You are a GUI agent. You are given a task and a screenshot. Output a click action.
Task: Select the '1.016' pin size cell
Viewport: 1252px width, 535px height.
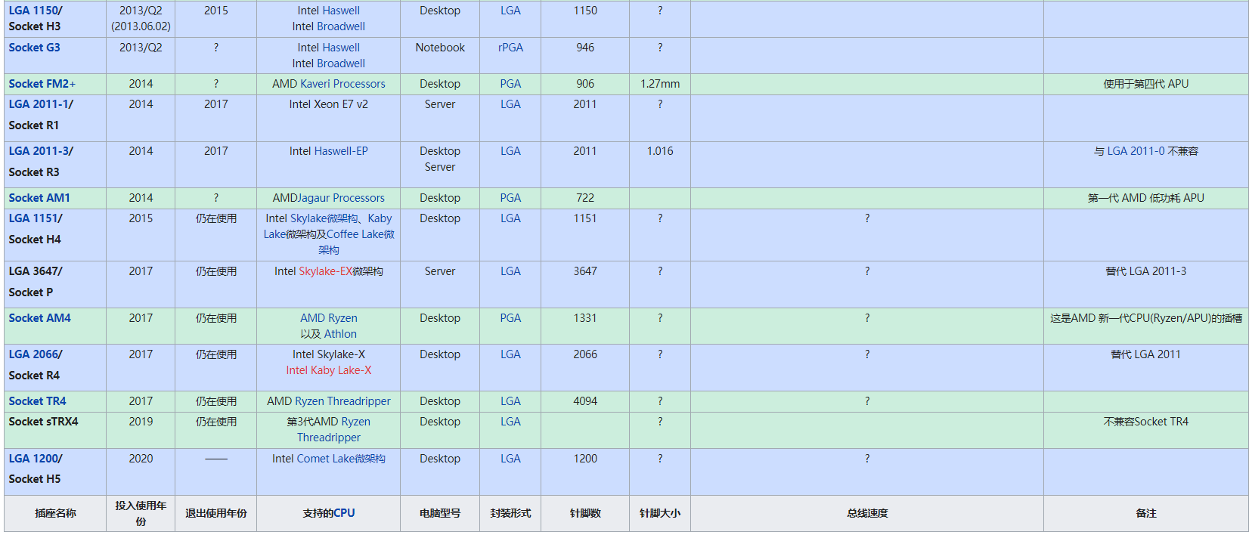point(660,164)
